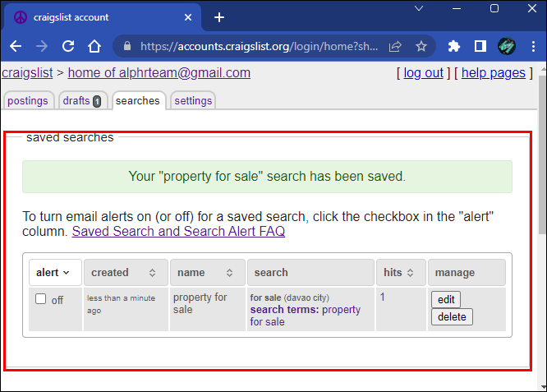Image resolution: width=547 pixels, height=392 pixels.
Task: Sort by the created column
Action: pyautogui.click(x=126, y=272)
